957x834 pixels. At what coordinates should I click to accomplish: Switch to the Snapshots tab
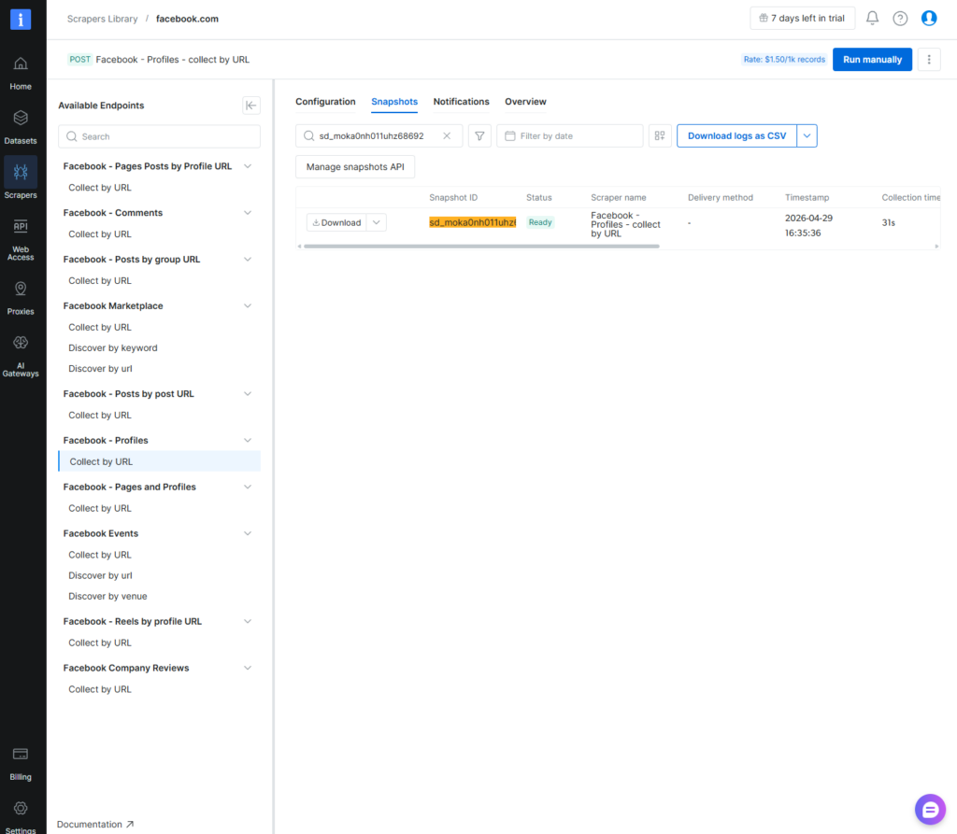point(394,102)
